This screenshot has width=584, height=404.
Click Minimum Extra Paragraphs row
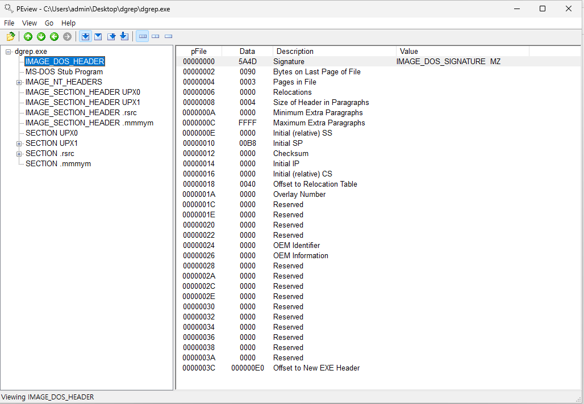(x=378, y=113)
